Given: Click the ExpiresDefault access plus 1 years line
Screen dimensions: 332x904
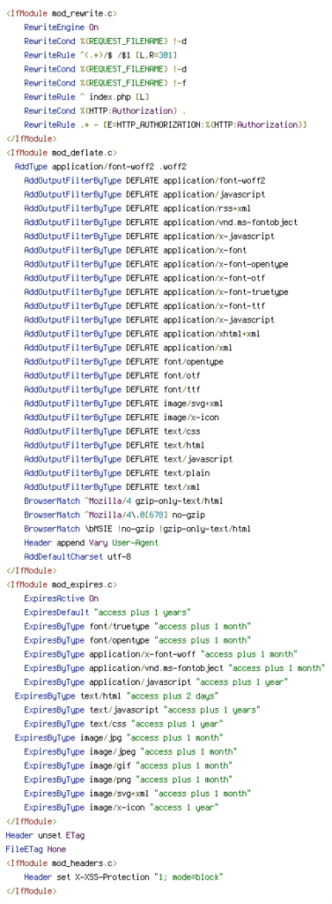Looking at the screenshot, I should (107, 612).
